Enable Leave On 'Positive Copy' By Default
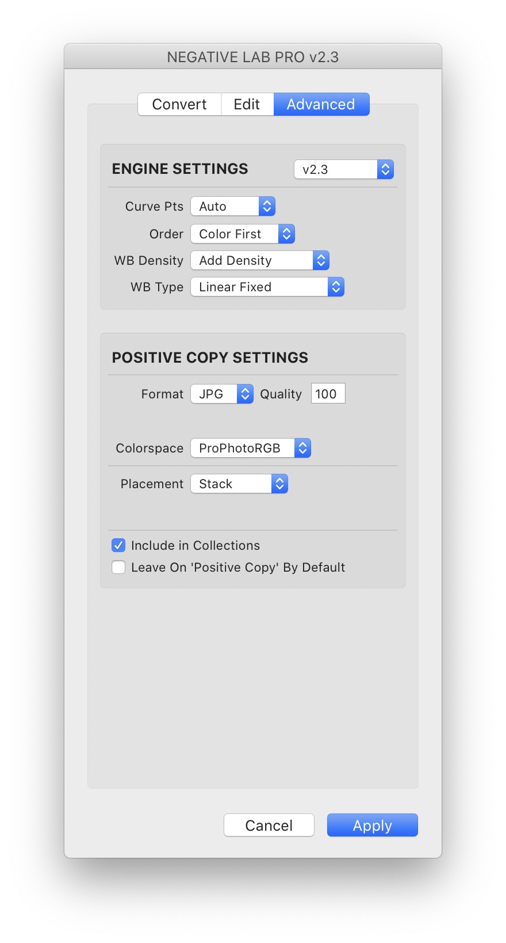The height and width of the screenshot is (943, 506). pyautogui.click(x=118, y=567)
